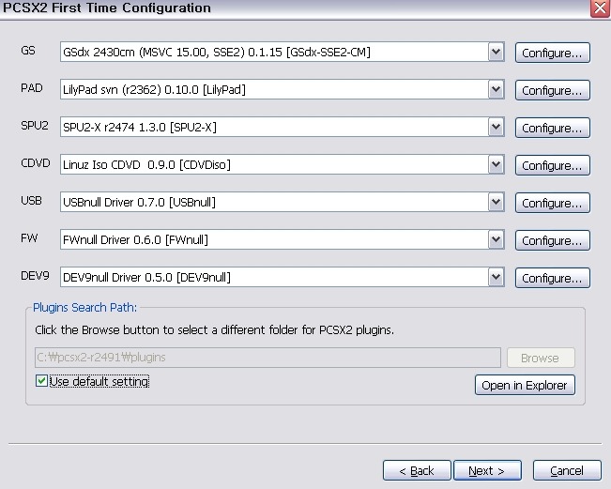Expand the CDVD plugin selection dropdown
Screen dimensions: 611x489
[x=496, y=165]
